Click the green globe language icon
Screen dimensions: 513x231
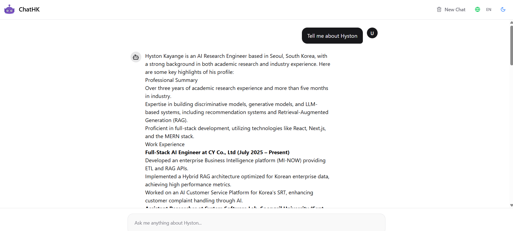coord(478,10)
